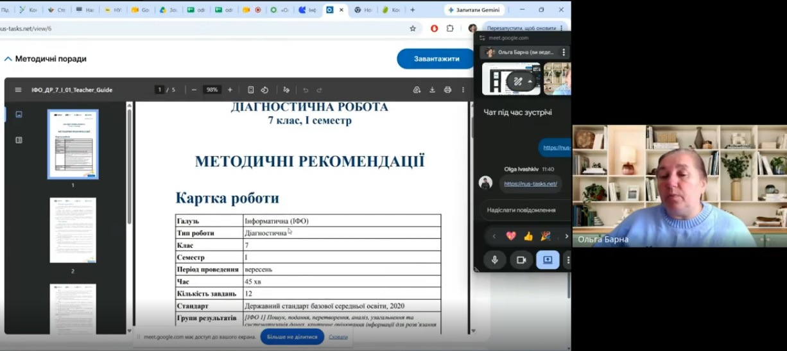
Task: Click the fit to page icon
Action: click(x=251, y=90)
